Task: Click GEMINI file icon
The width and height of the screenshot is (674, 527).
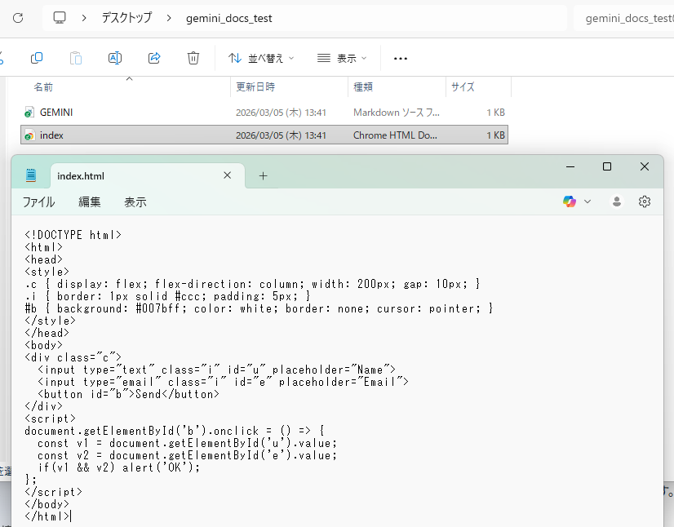Action: click(x=29, y=113)
